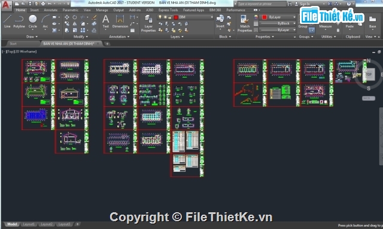
Task: Click the Measure utility button
Action: (x=326, y=26)
